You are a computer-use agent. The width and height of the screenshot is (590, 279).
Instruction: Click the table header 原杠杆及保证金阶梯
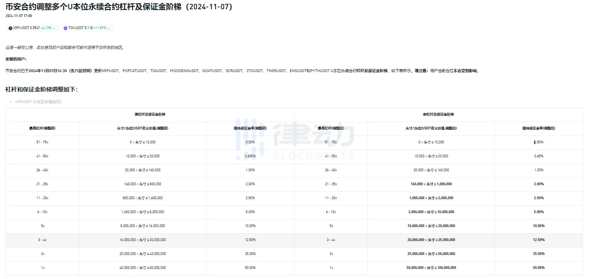point(150,114)
